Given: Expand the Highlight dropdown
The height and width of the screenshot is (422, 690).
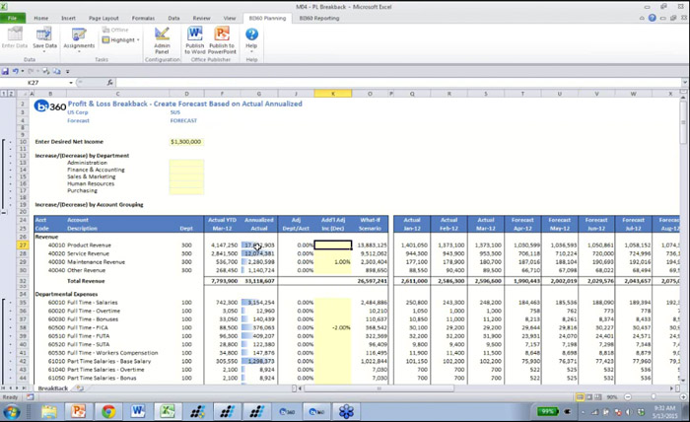Looking at the screenshot, I should point(137,39).
